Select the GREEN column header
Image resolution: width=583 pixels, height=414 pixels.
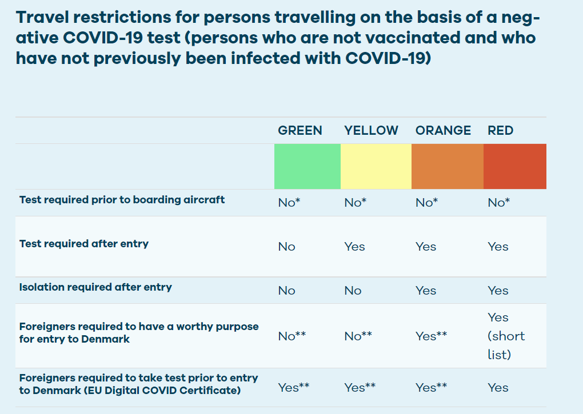(300, 130)
